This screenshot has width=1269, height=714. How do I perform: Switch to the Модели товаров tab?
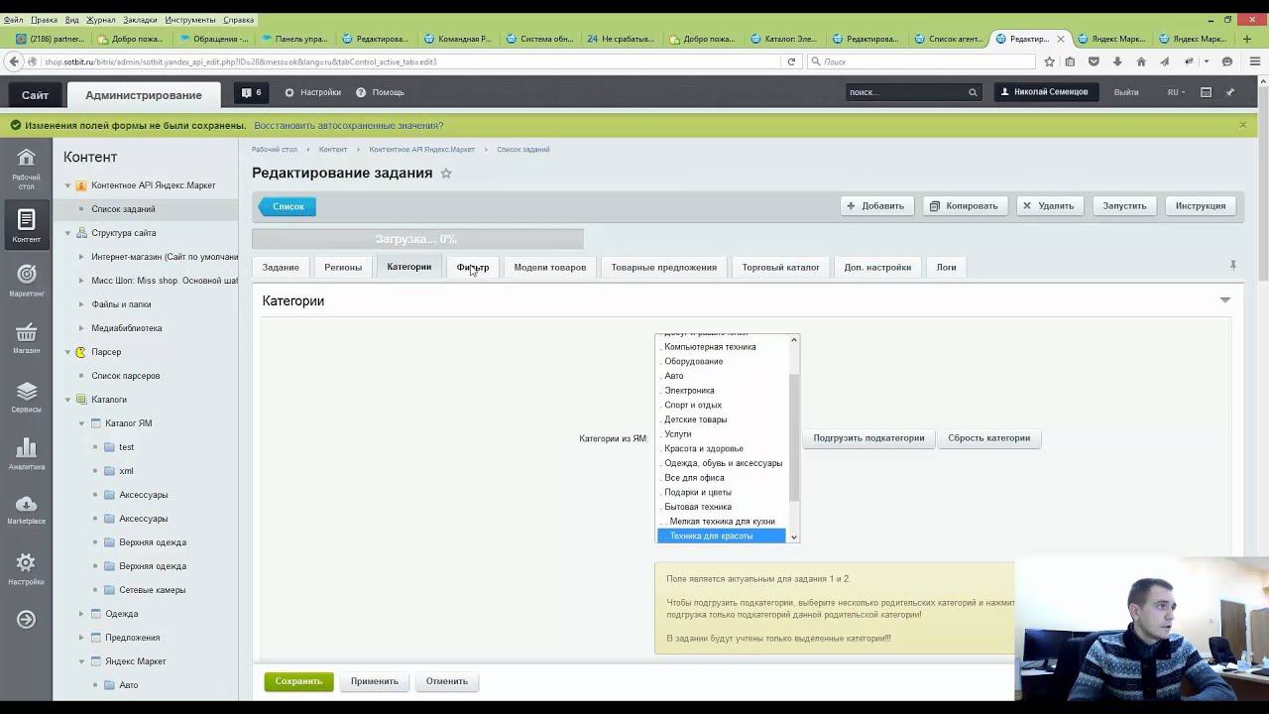tap(550, 267)
